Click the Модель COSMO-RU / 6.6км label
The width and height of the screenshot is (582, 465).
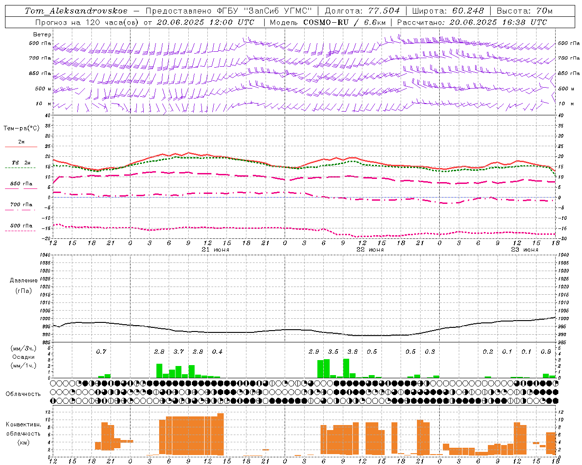[x=328, y=22]
